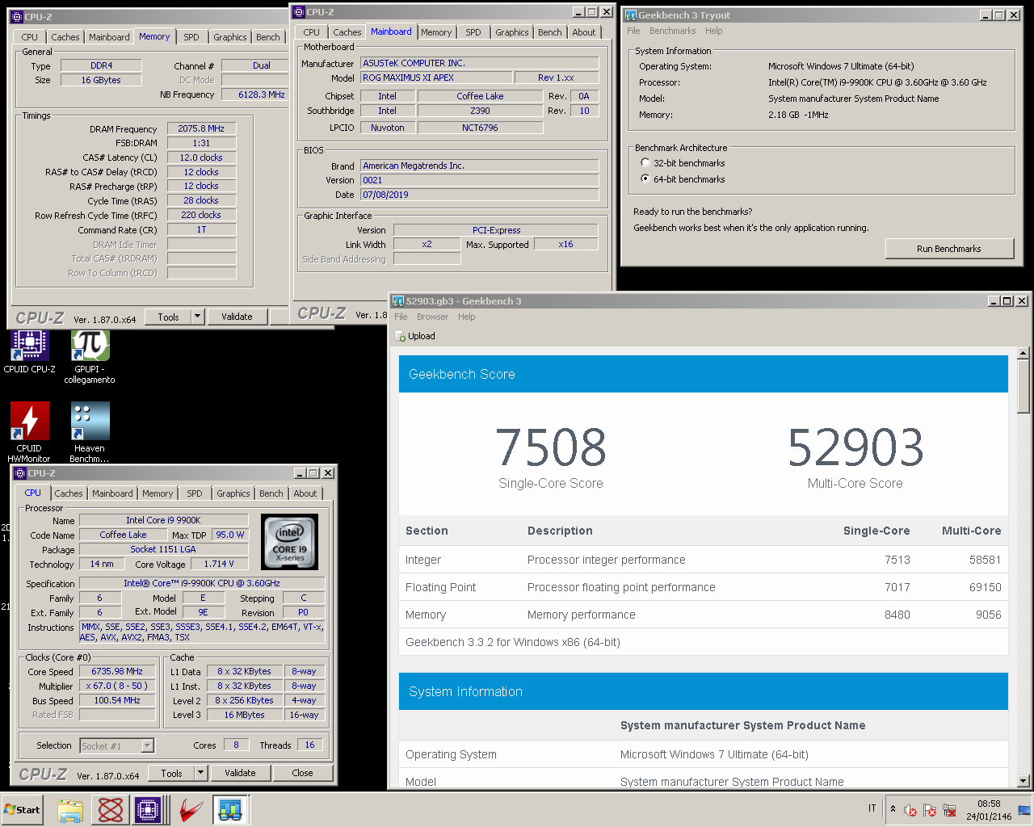Viewport: 1034px width, 827px height.
Task: Click the red checkmark taskbar icon
Action: (190, 810)
